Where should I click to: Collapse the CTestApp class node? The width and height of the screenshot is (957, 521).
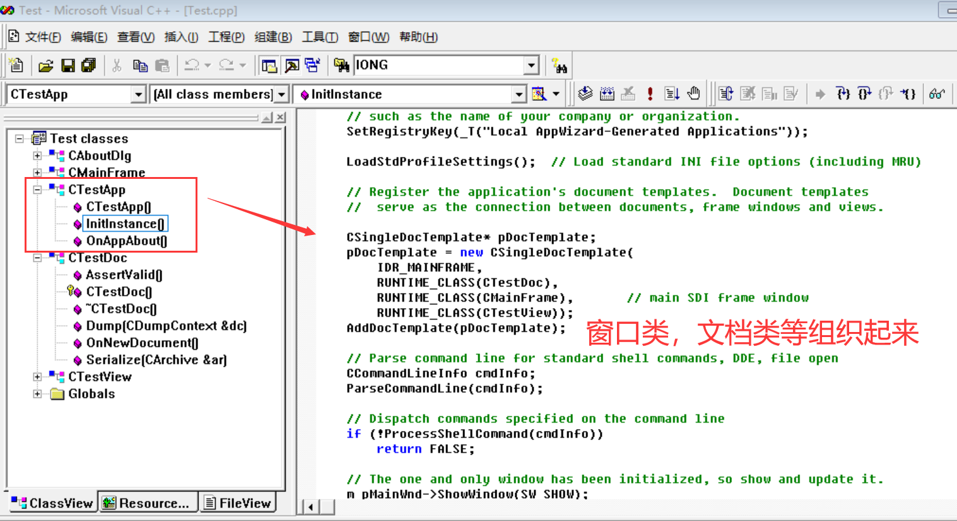click(x=37, y=190)
